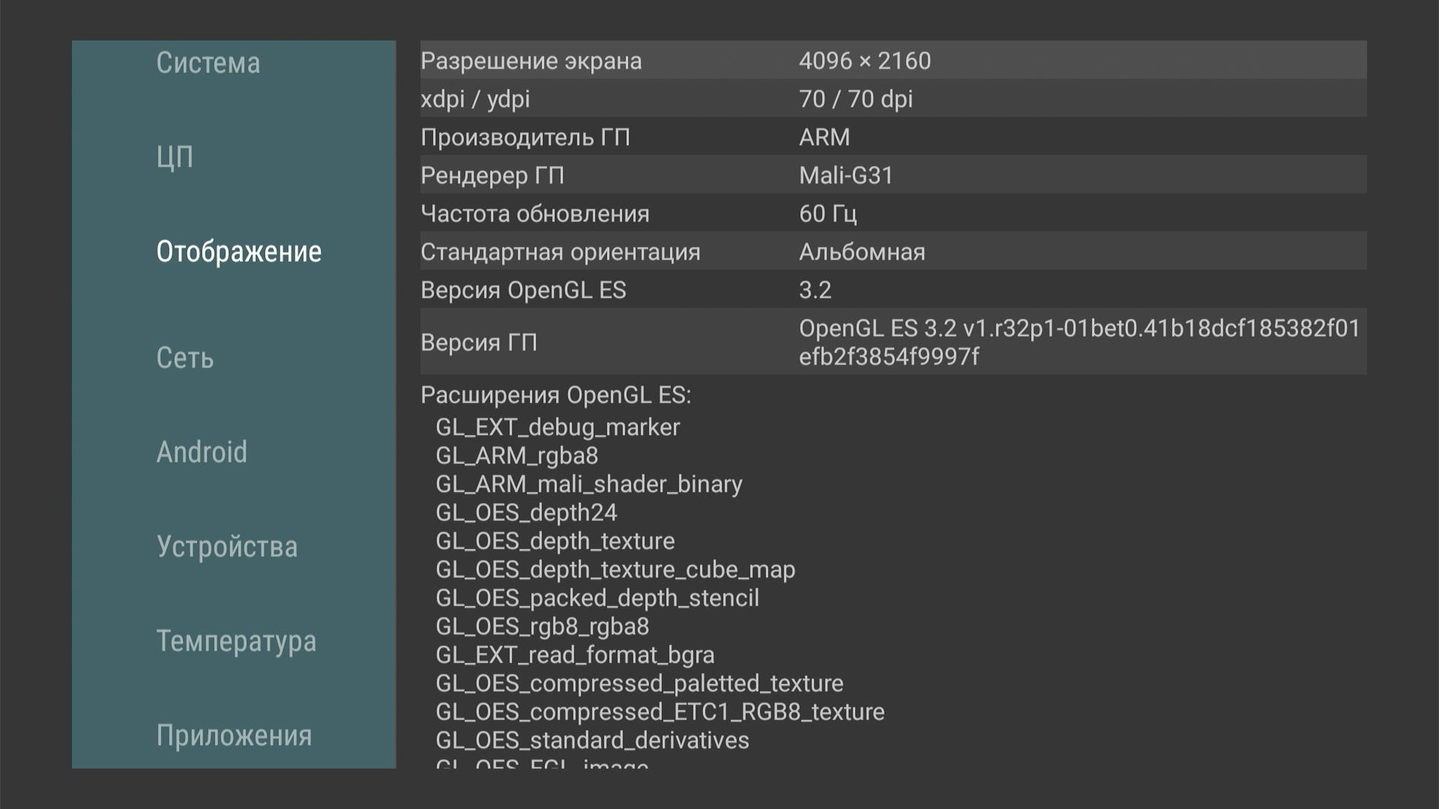The height and width of the screenshot is (809, 1439).
Task: Click the Версия ГП row
Action: click(x=893, y=342)
